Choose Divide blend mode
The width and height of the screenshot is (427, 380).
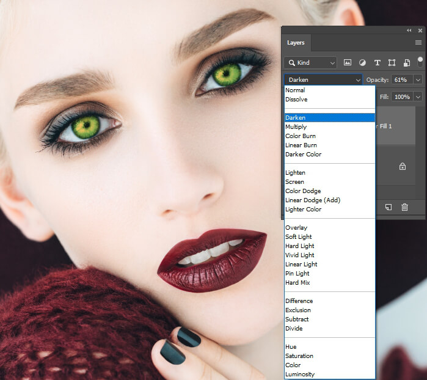pos(330,329)
